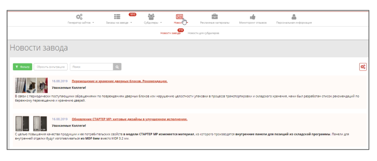Expand the Заказы на заводе dropdown arrow

[131, 23]
